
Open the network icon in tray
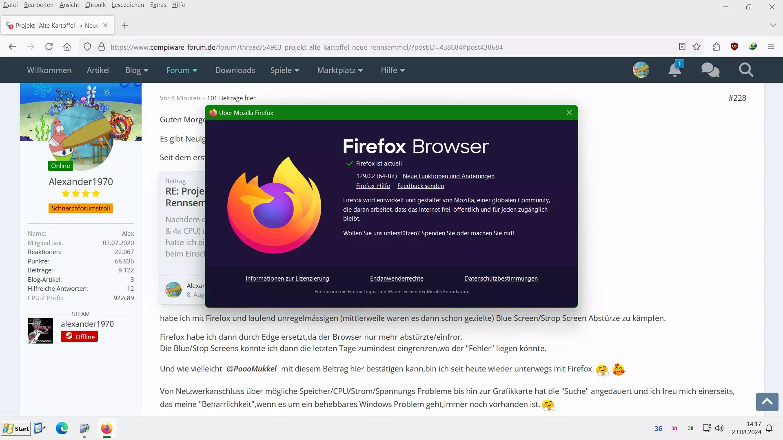pyautogui.click(x=707, y=428)
